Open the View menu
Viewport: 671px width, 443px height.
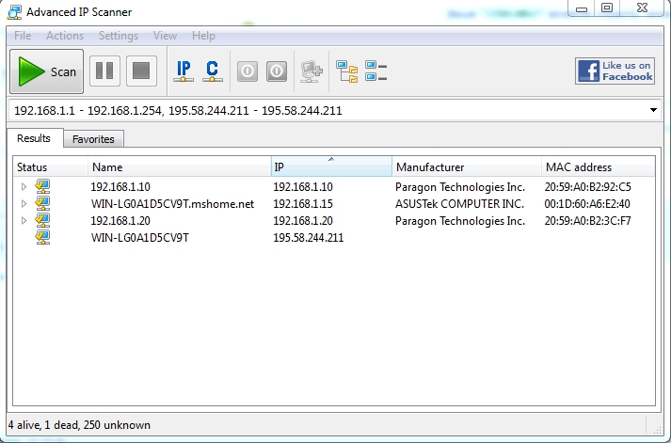click(x=165, y=36)
